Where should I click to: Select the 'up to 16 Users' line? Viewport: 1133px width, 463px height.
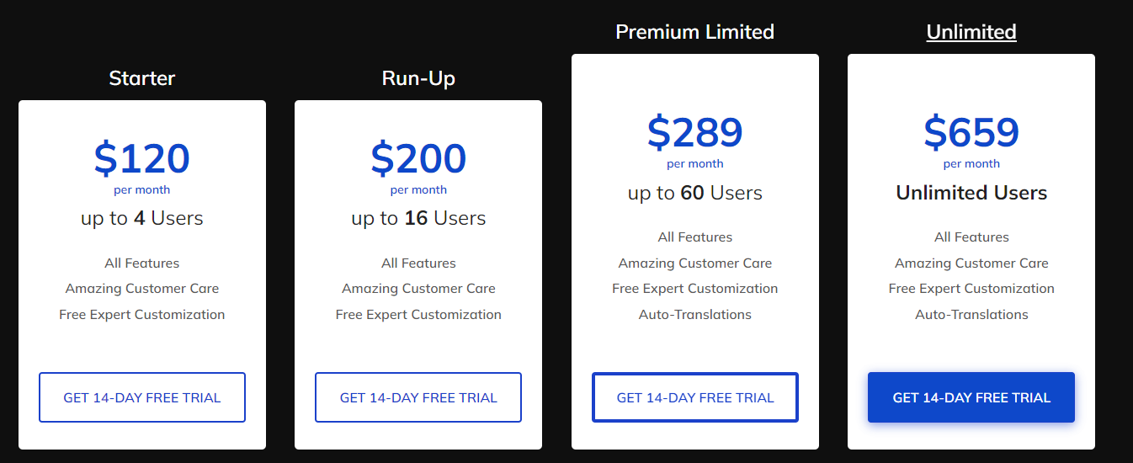(418, 218)
